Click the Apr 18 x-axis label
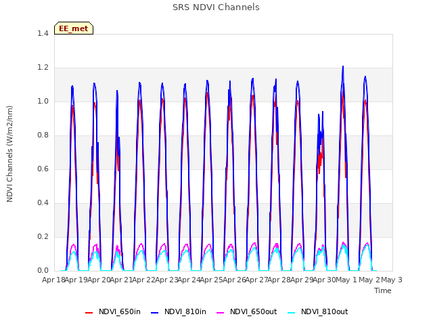This screenshot has width=433, height=325. point(54,280)
